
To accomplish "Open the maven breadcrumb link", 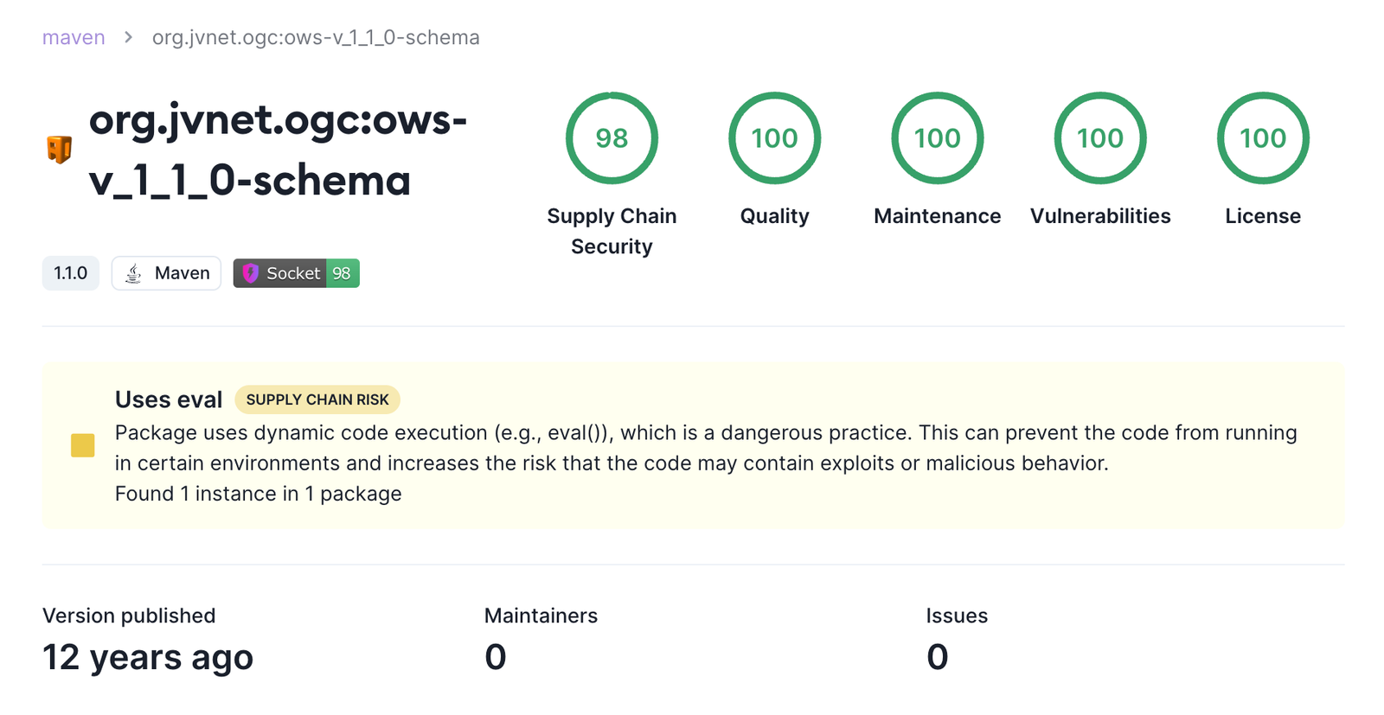I will [74, 37].
